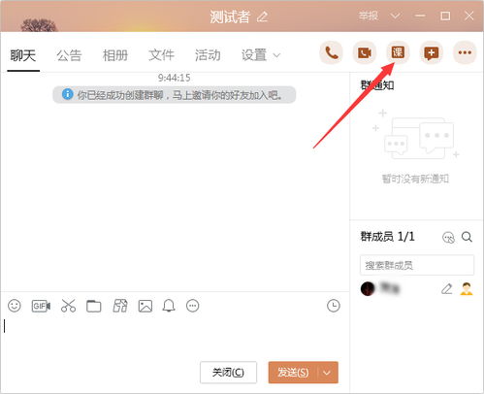Screen dimensions: 484x394
Task: Expand the 设置 dropdown menu
Action: 261,55
